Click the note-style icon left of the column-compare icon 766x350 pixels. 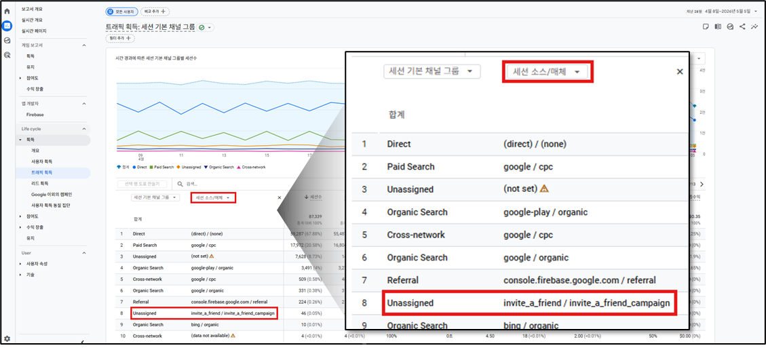(x=706, y=27)
